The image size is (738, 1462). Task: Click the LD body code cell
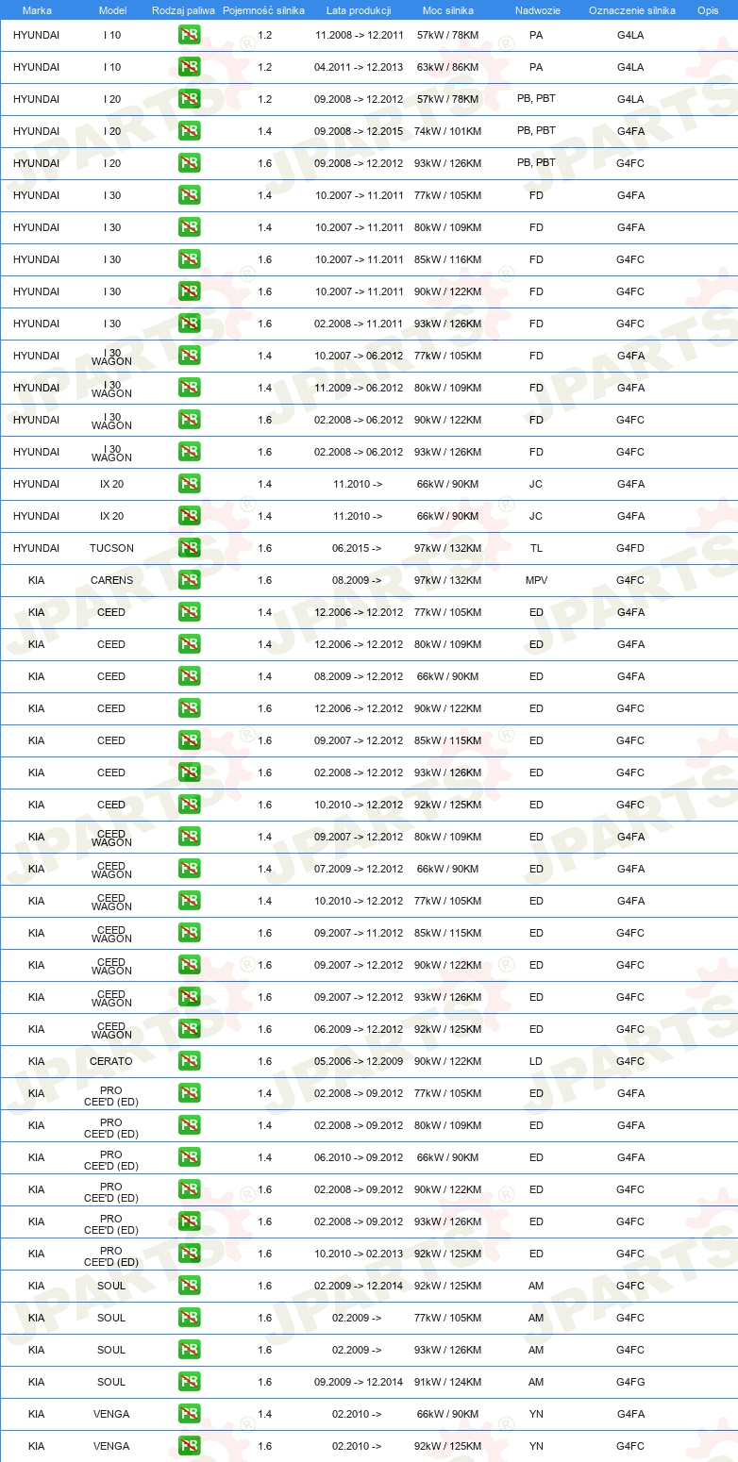coord(536,1061)
